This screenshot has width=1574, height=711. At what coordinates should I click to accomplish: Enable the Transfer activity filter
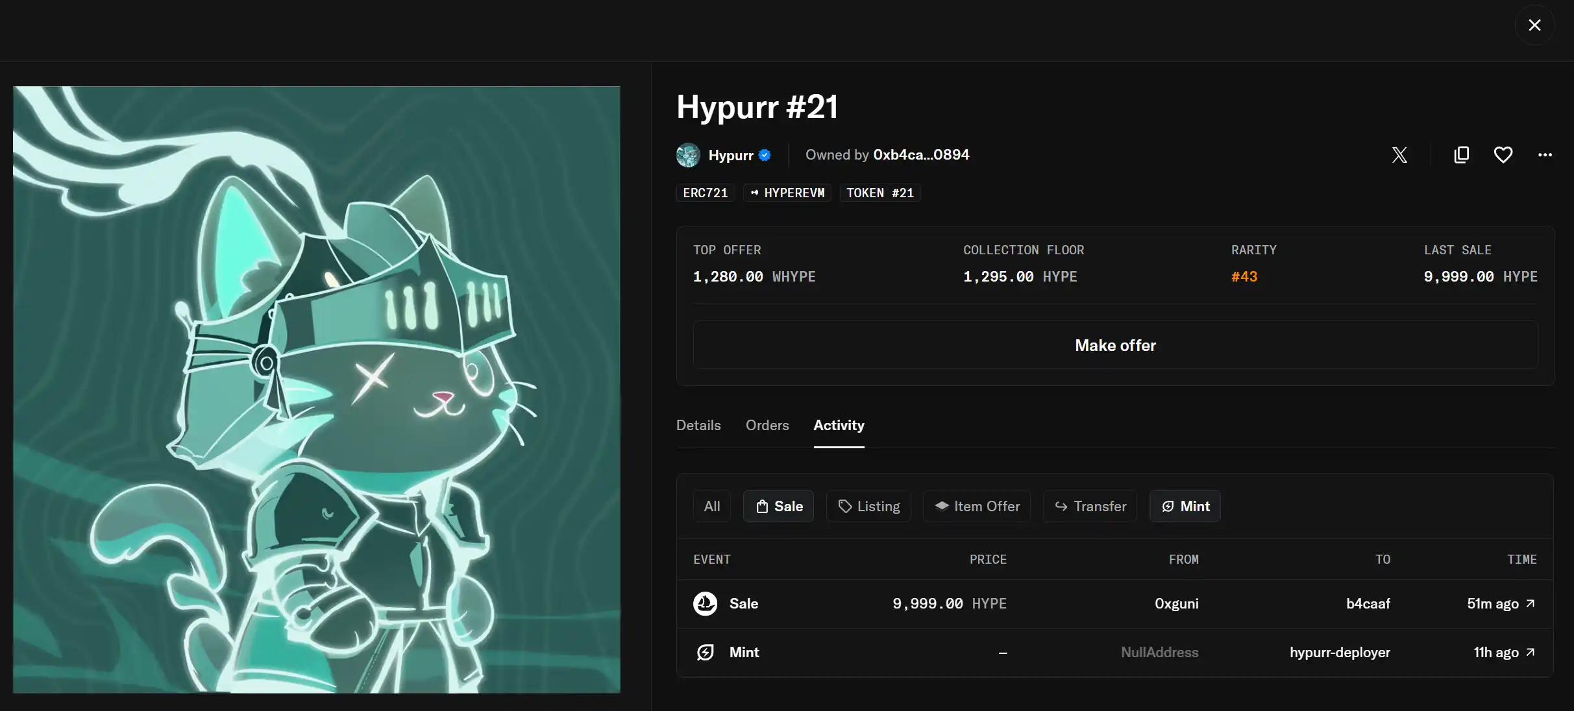point(1090,506)
